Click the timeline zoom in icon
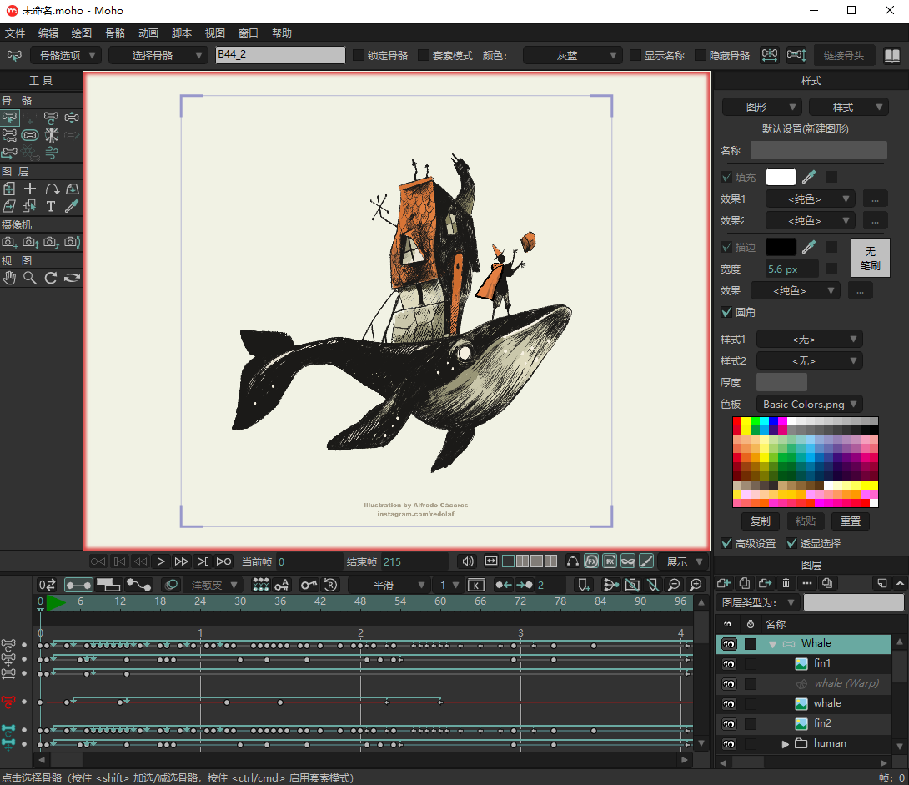The image size is (909, 785). click(x=696, y=585)
